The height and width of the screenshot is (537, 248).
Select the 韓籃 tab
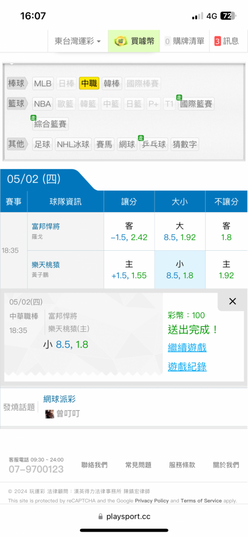click(89, 104)
